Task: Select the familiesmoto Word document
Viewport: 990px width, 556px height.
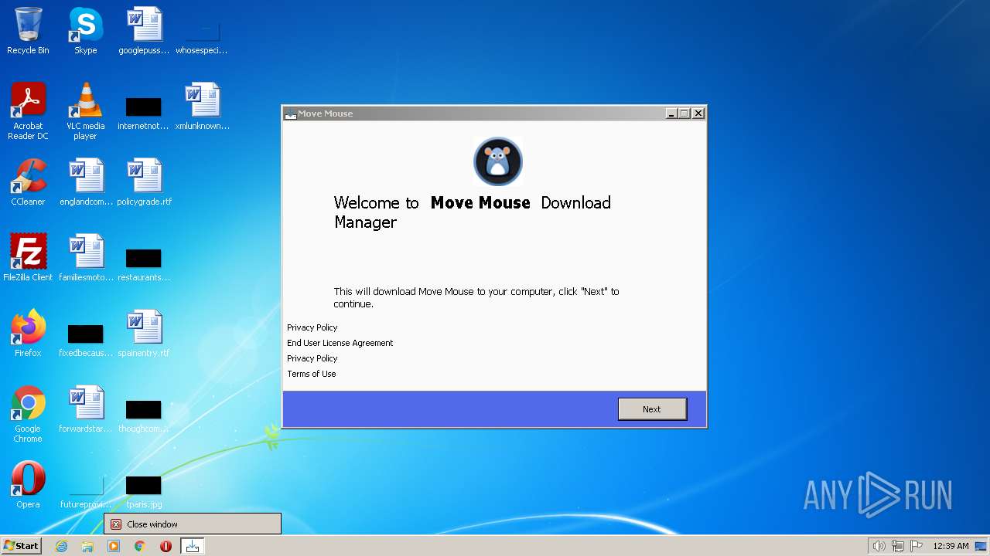Action: point(86,258)
